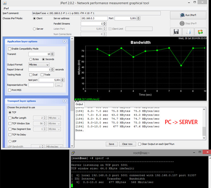
Task: Click the PuTTY icon in root@nas window
Action: click(73, 153)
